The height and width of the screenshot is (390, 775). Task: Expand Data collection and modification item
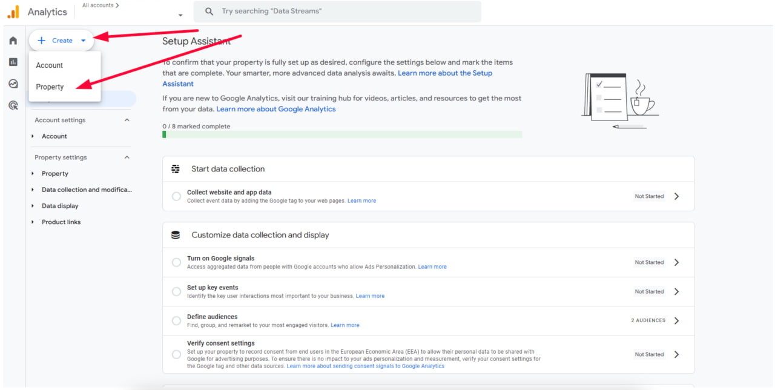click(33, 190)
